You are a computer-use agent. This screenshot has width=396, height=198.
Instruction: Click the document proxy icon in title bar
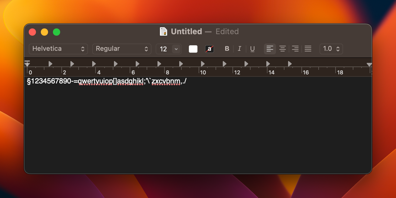(x=164, y=31)
